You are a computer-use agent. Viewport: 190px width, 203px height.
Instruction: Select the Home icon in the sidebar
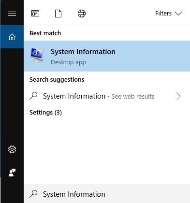pos(12,37)
